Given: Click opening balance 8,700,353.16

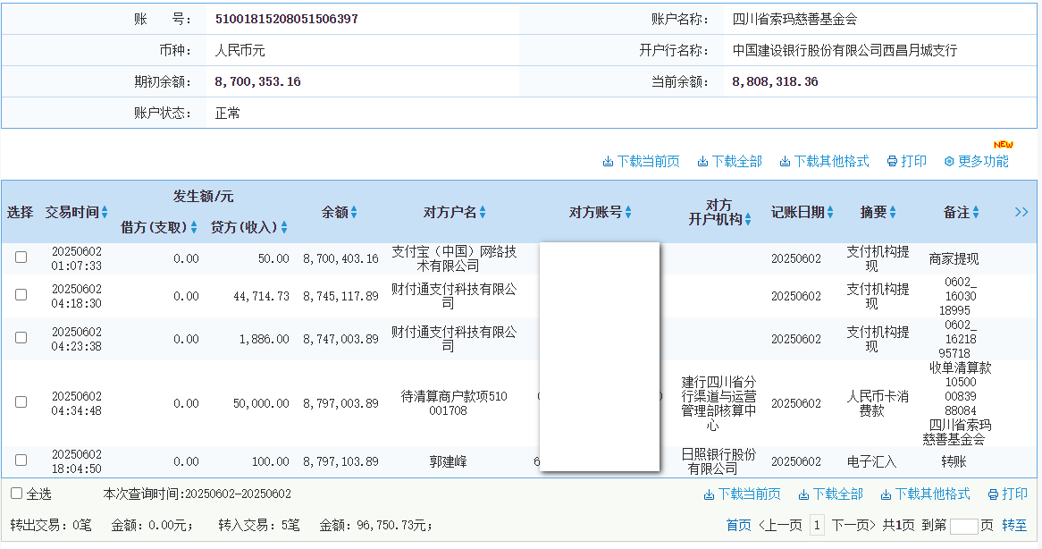Looking at the screenshot, I should point(258,81).
